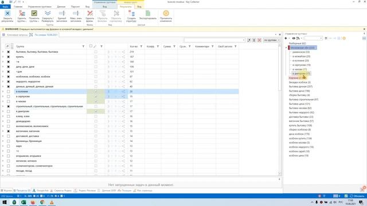The height and width of the screenshot is (206, 367).
Task: Click the Close results ribbon button
Action: point(7,16)
